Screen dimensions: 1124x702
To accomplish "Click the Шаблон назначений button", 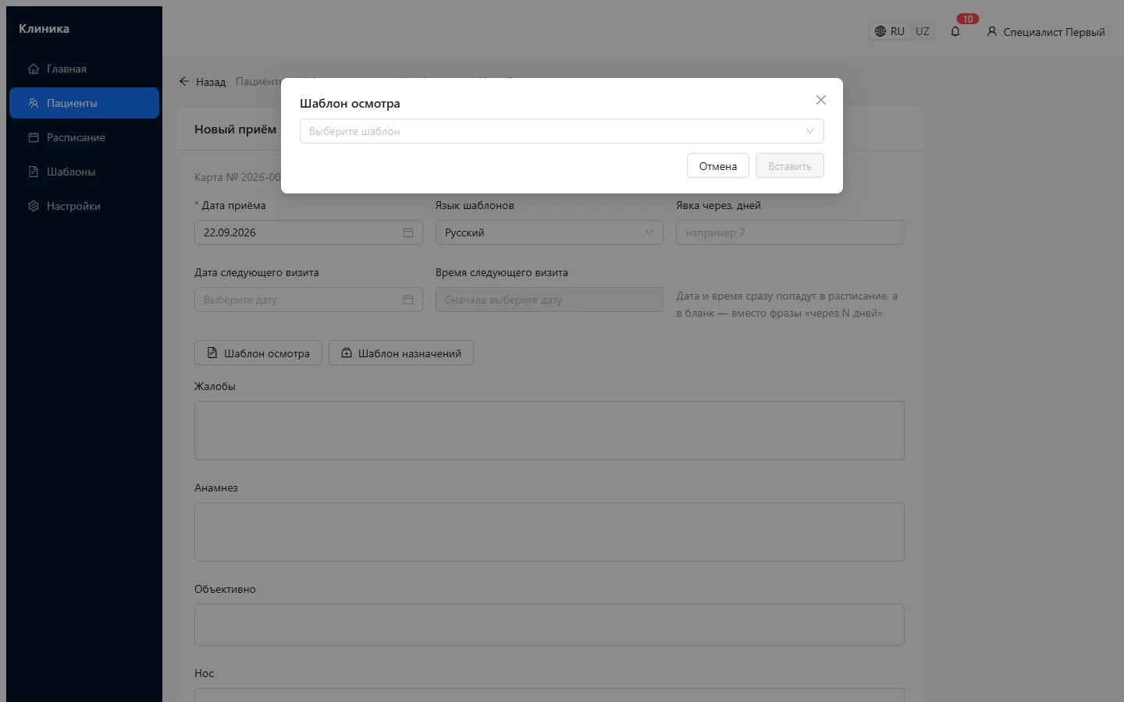I will click(x=401, y=353).
